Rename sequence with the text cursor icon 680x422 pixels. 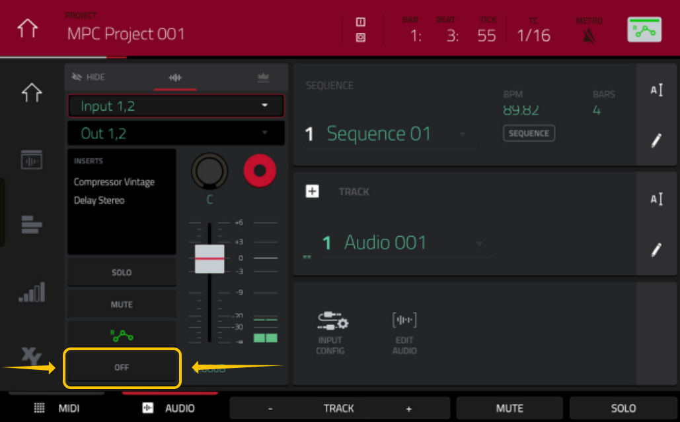(x=656, y=90)
